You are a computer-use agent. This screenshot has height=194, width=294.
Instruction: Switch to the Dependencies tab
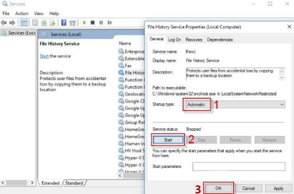[220, 40]
